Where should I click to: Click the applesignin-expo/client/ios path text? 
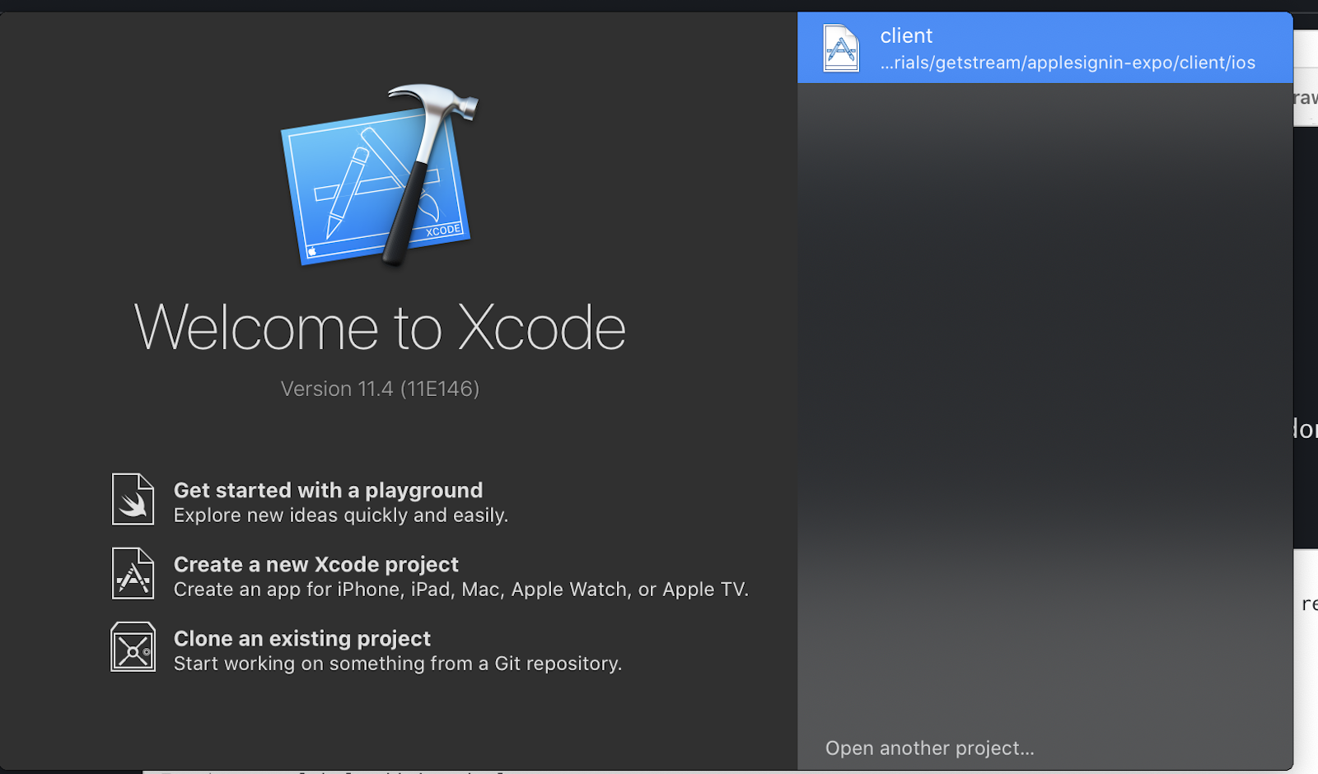tap(1068, 63)
